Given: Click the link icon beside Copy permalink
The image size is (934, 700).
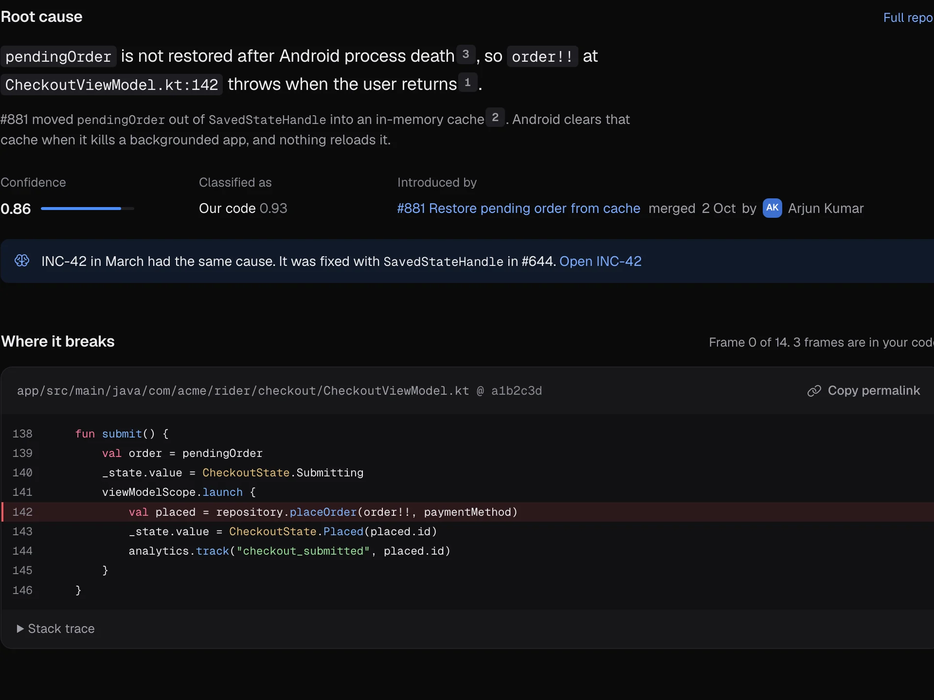Looking at the screenshot, I should pos(814,391).
